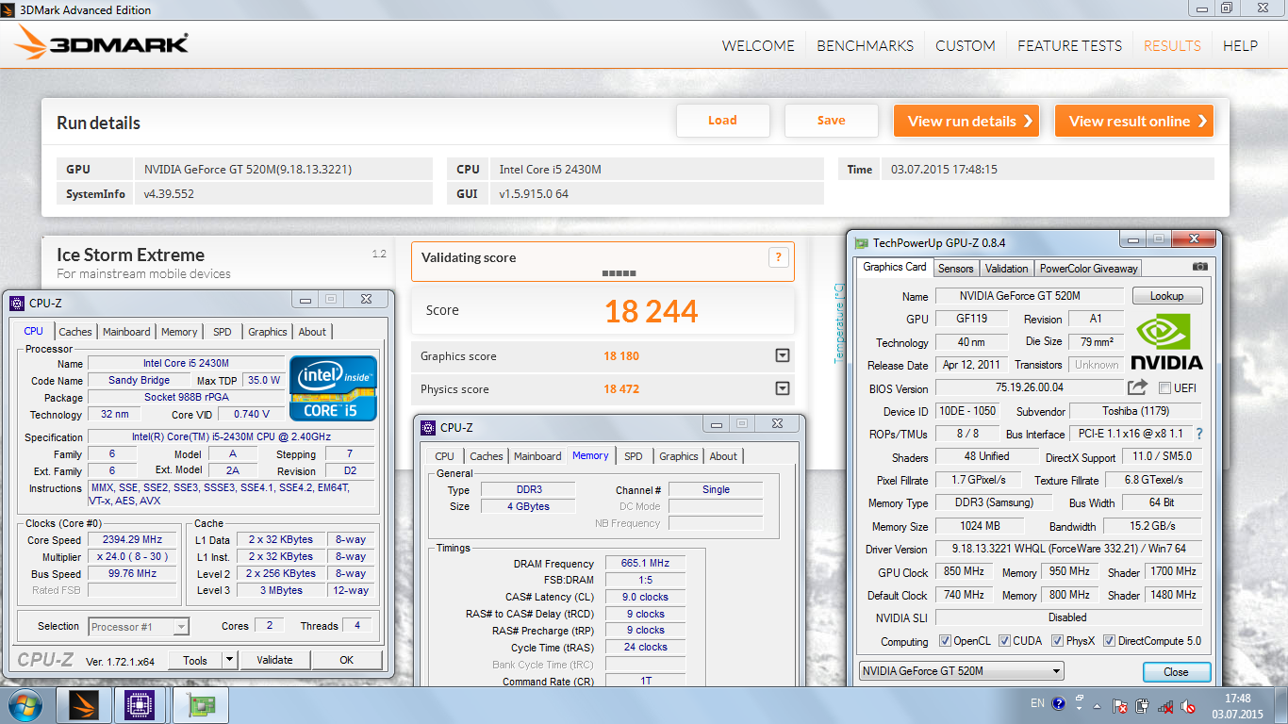Screen dimensions: 1288x724
Task: Click the 3DMark logo in the header
Action: (x=102, y=44)
